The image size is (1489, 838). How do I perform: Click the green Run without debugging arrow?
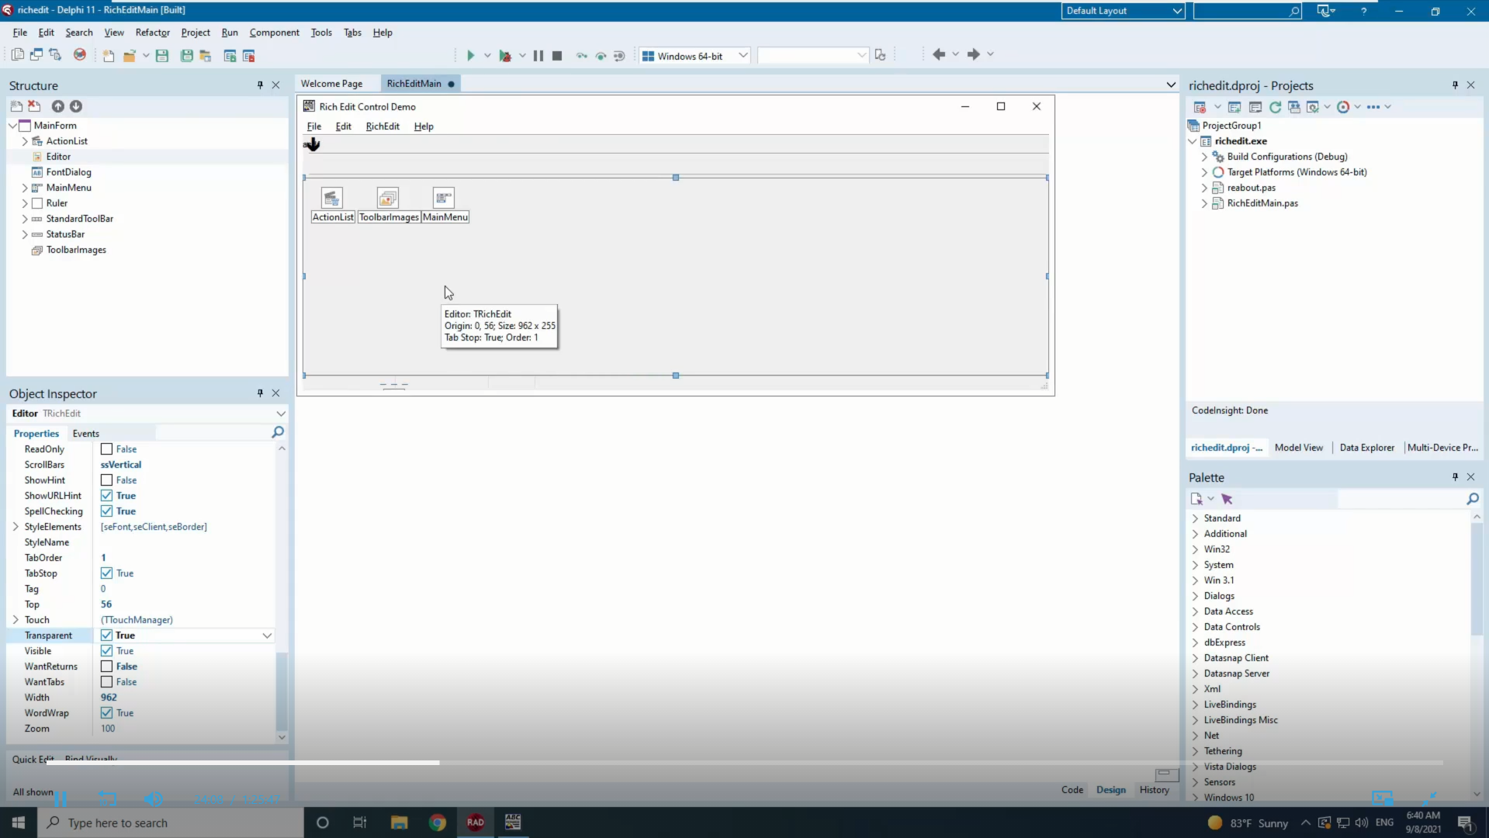point(470,55)
